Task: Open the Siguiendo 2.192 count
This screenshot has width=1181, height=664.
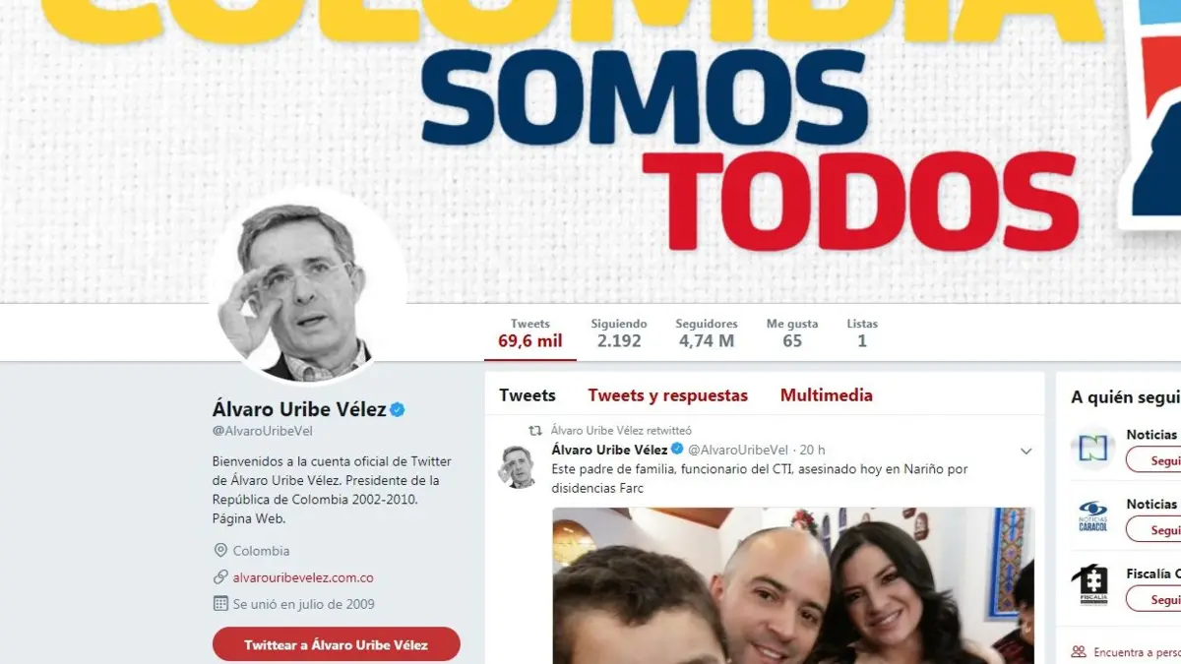Action: 619,333
